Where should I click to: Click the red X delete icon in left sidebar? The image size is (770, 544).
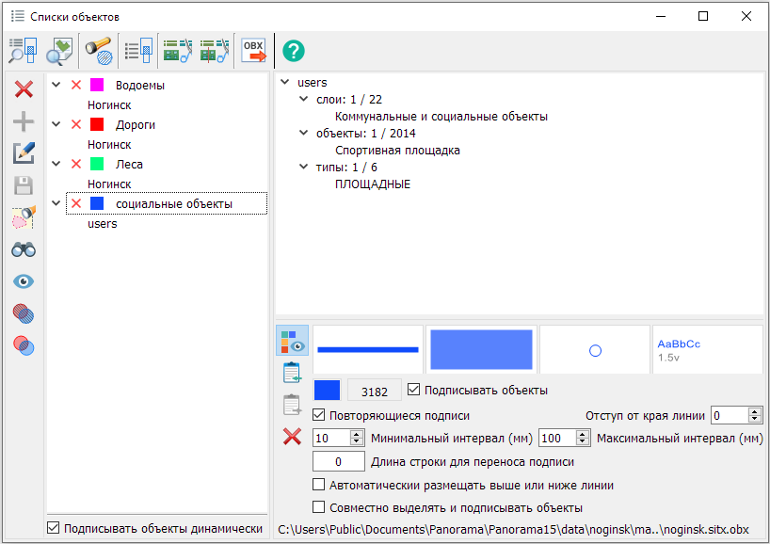24,89
